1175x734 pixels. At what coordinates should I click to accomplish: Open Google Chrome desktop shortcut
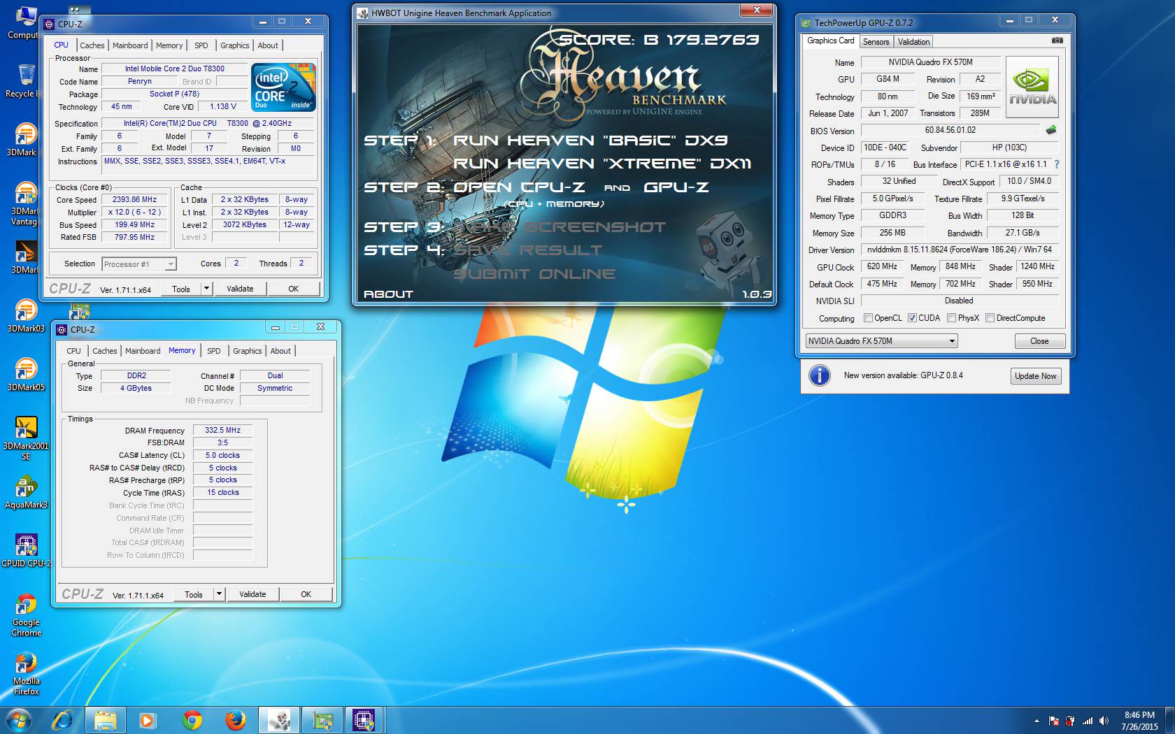26,614
